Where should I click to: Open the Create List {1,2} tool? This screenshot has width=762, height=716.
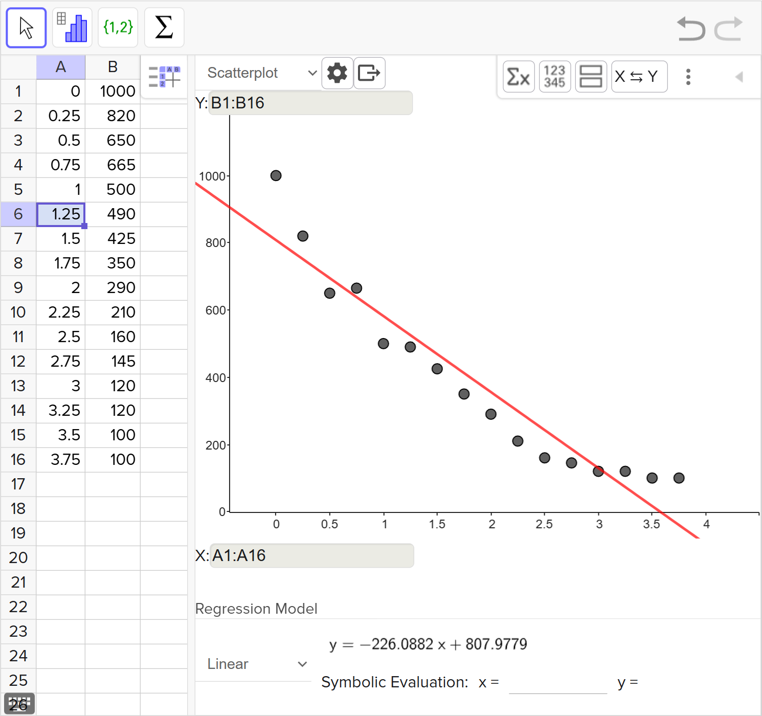[x=118, y=28]
